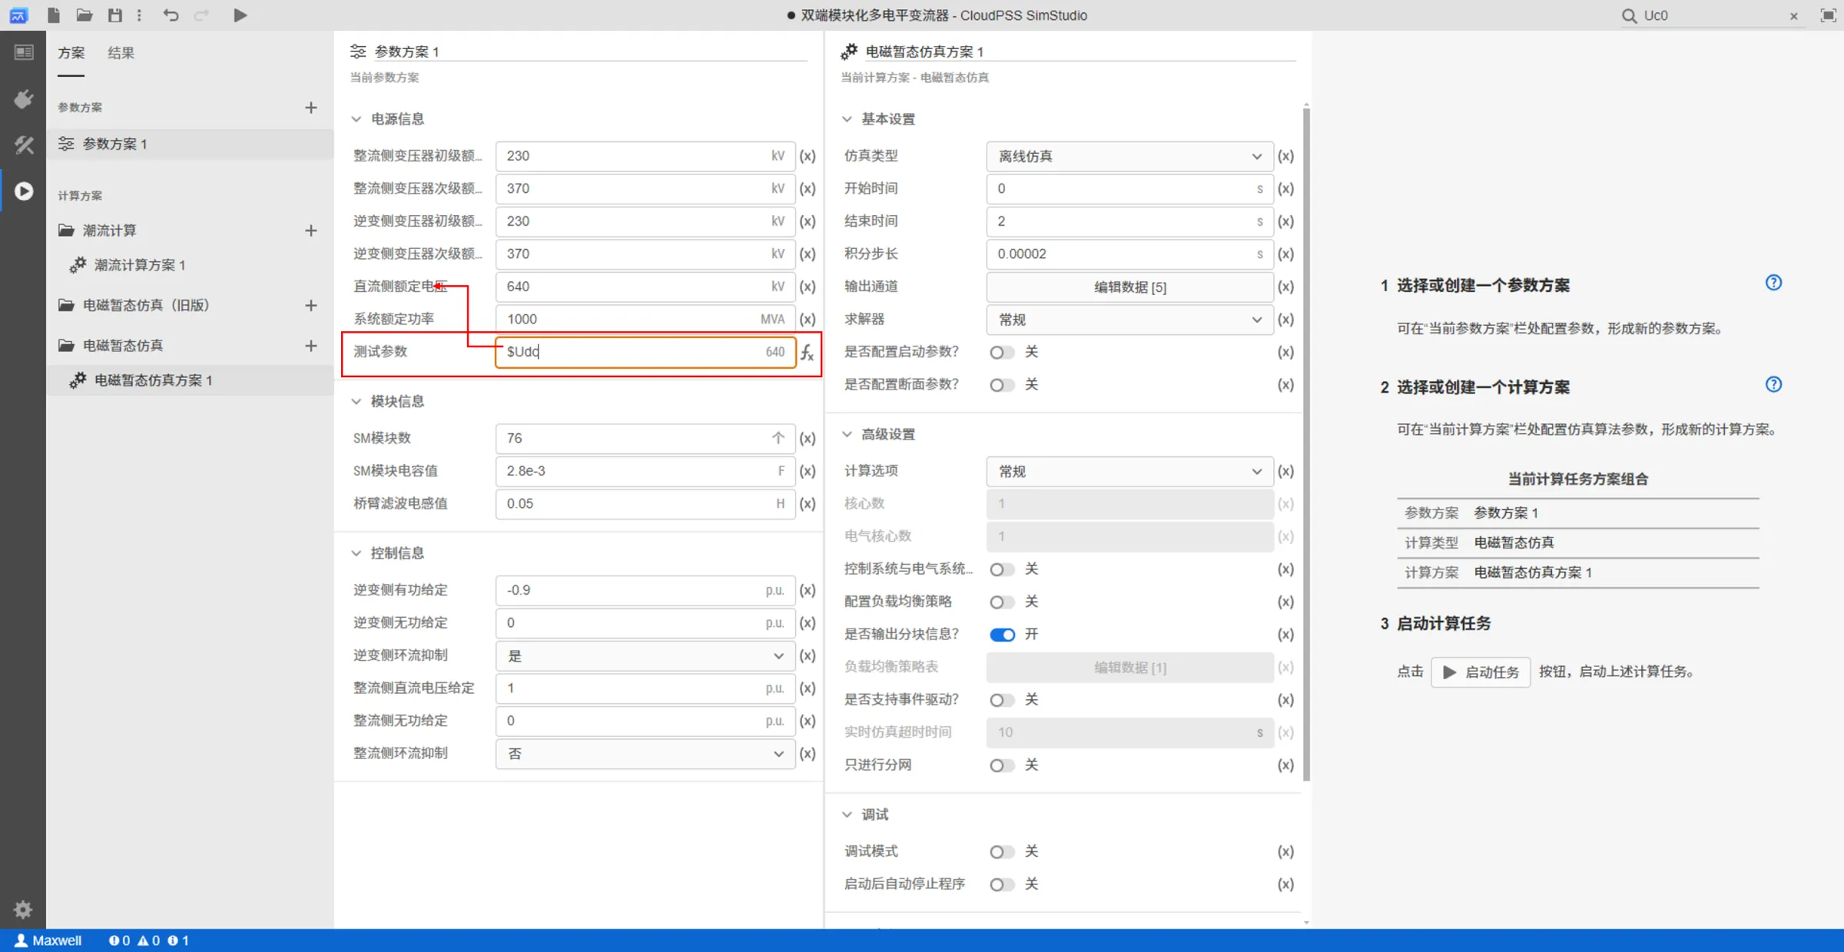Open help for step 2 计算方案
1844x952 pixels.
[1773, 384]
